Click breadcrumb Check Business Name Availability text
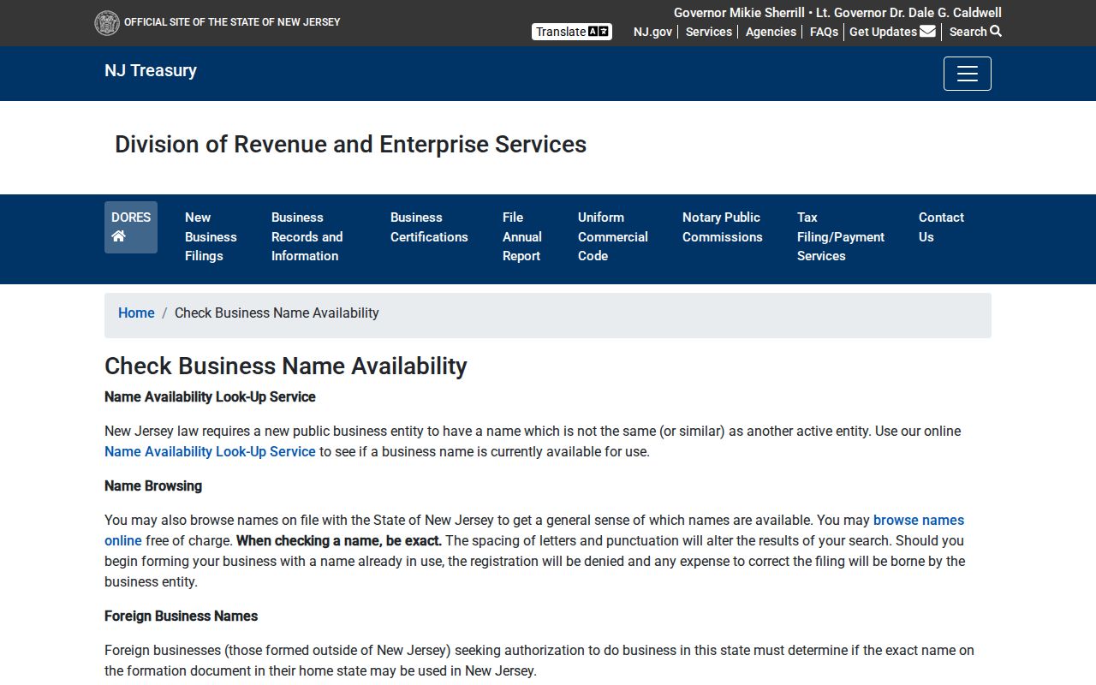Viewport: 1096px width, 685px height. tap(277, 313)
